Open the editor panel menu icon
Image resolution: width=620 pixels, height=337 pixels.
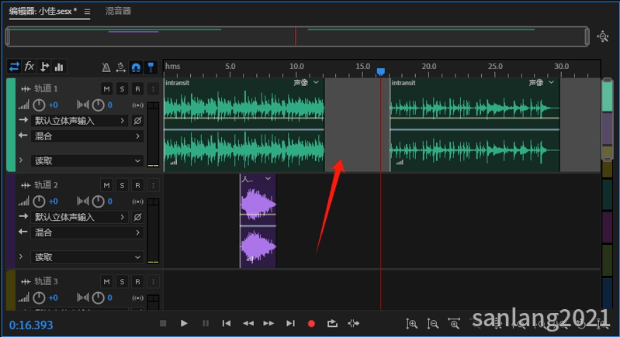pos(87,12)
